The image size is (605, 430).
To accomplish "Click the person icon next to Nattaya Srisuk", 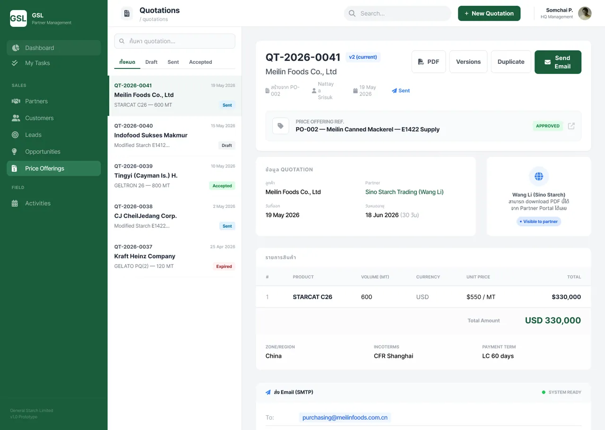I will (x=314, y=91).
